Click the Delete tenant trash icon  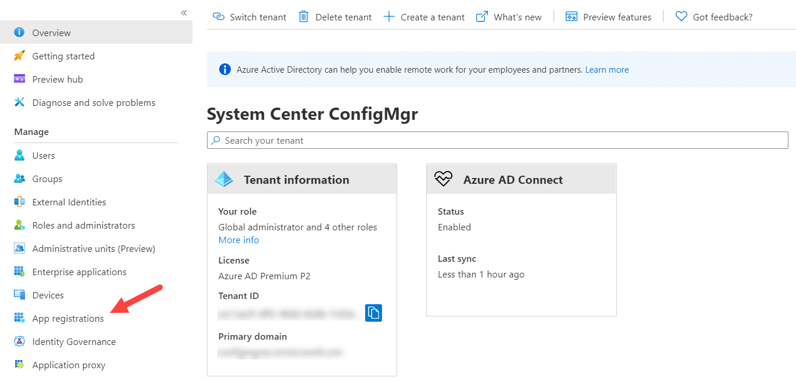(x=303, y=17)
